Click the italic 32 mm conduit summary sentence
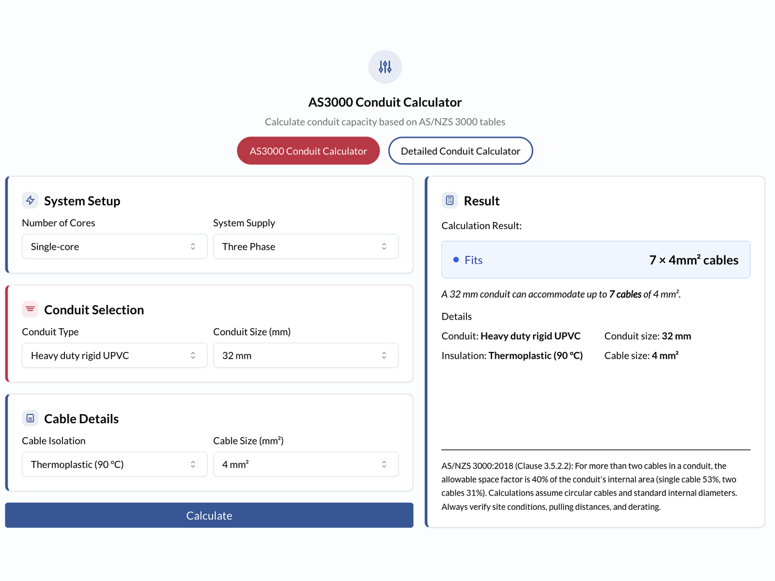 (x=560, y=294)
